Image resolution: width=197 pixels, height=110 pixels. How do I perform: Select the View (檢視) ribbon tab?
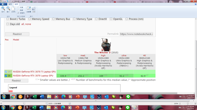click(16, 4)
